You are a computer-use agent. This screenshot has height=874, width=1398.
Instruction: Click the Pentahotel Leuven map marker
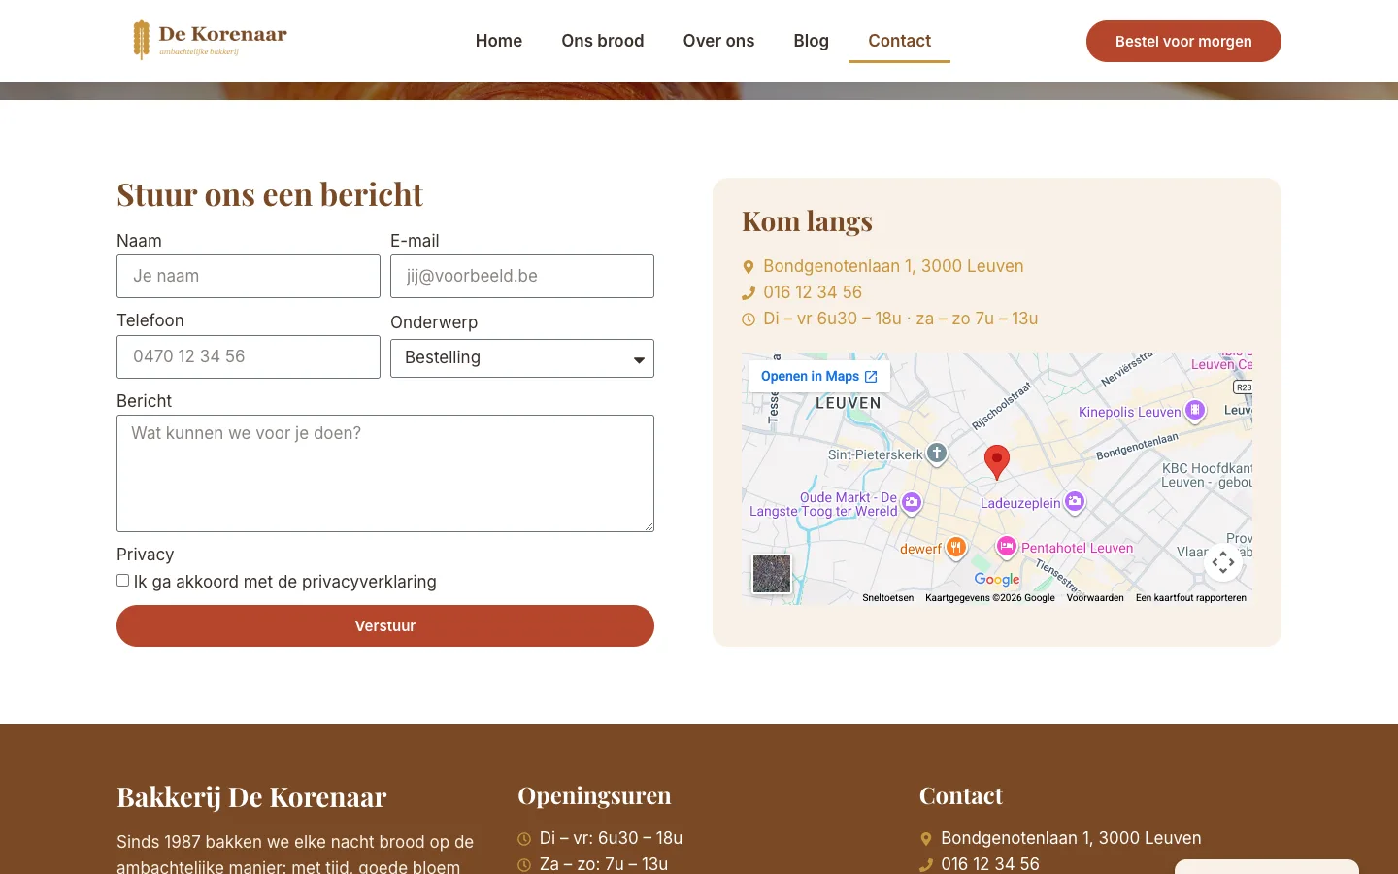pos(1007,548)
